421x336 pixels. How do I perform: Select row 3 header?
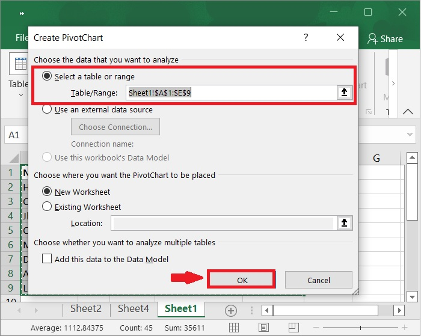coord(10,201)
